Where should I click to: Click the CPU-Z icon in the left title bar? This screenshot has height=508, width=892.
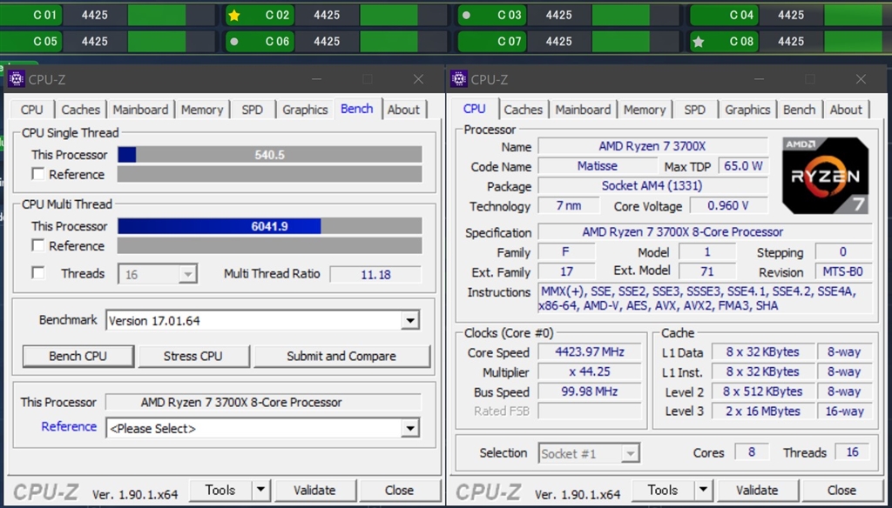pyautogui.click(x=15, y=79)
